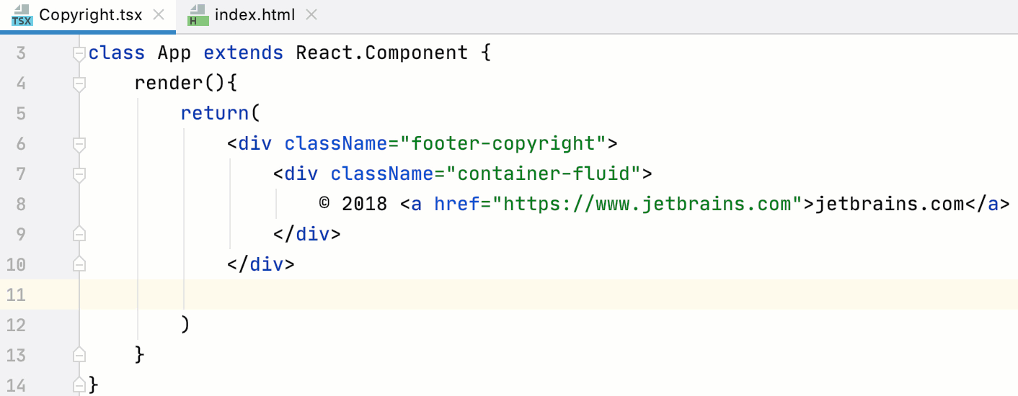Place cursor on React.Component text
The image size is (1018, 396).
(x=382, y=53)
